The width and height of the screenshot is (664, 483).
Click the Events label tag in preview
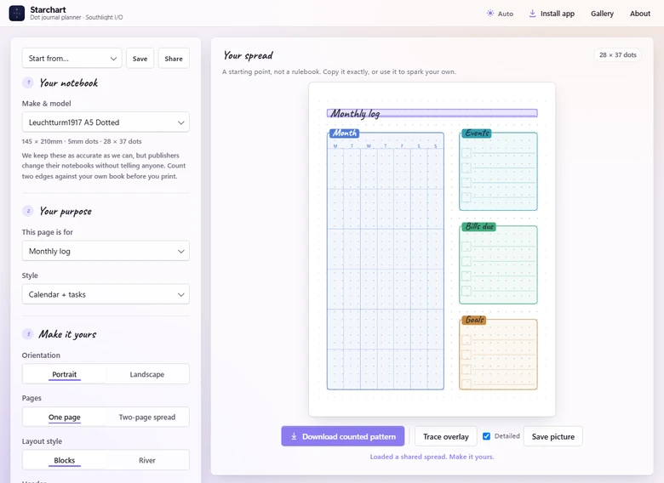pyautogui.click(x=477, y=134)
